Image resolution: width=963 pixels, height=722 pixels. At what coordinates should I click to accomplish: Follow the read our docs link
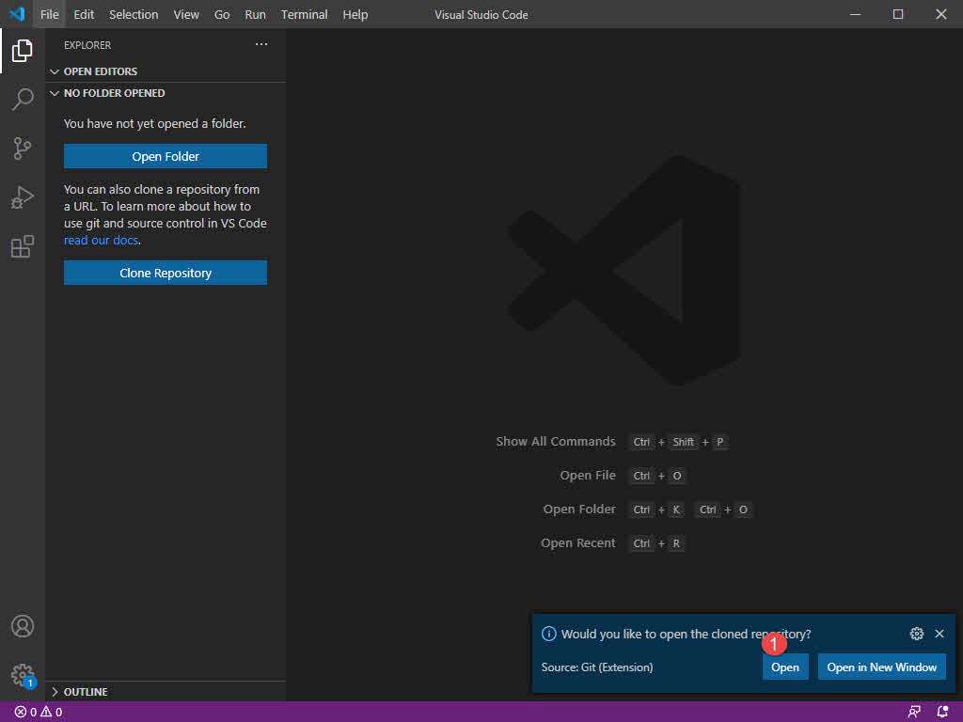(x=101, y=240)
